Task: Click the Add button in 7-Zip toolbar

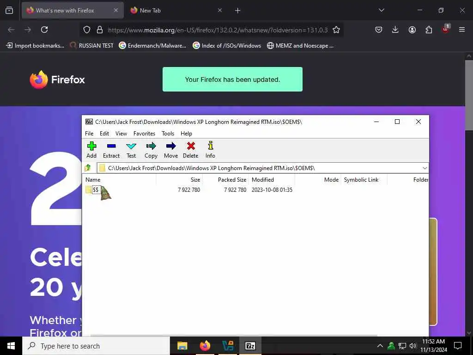Action: tap(91, 150)
